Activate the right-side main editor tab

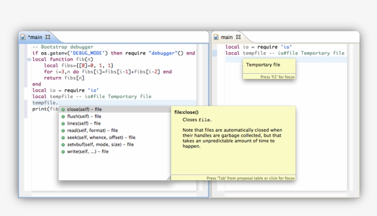coord(227,37)
